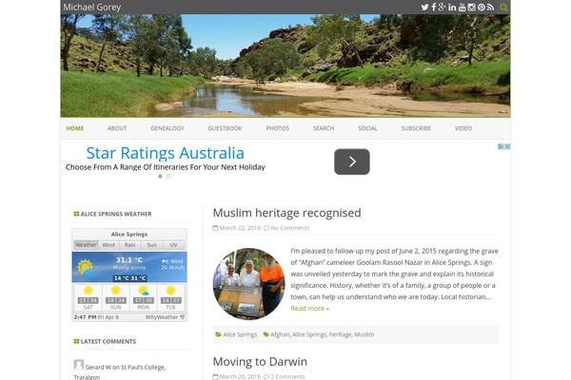The height and width of the screenshot is (380, 571).
Task: Open the Pinterest icon in header
Action: [482, 8]
